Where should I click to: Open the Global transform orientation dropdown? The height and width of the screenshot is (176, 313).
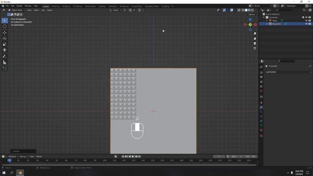[x=115, y=10]
